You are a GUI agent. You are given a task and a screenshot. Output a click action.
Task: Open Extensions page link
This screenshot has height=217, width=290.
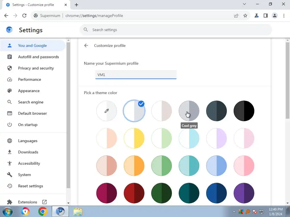pos(33,202)
